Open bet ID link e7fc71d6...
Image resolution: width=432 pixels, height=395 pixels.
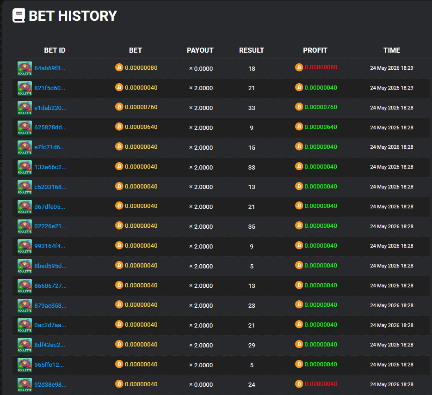click(49, 147)
